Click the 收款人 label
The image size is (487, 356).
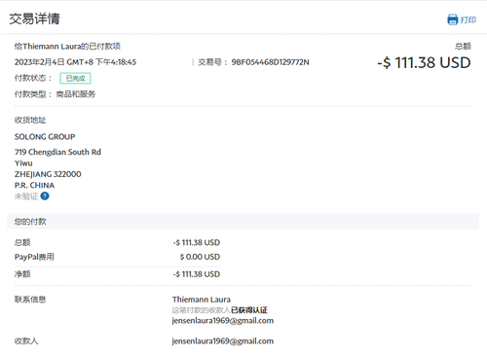point(26,341)
